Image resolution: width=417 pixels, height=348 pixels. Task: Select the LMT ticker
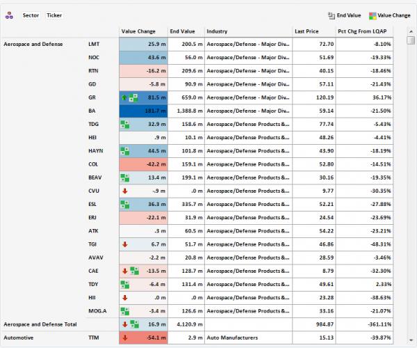pos(94,45)
